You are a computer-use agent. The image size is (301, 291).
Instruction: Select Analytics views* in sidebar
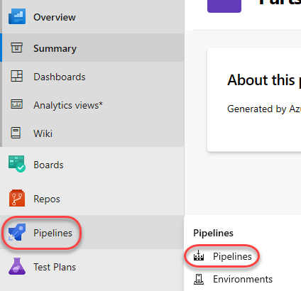click(x=68, y=105)
